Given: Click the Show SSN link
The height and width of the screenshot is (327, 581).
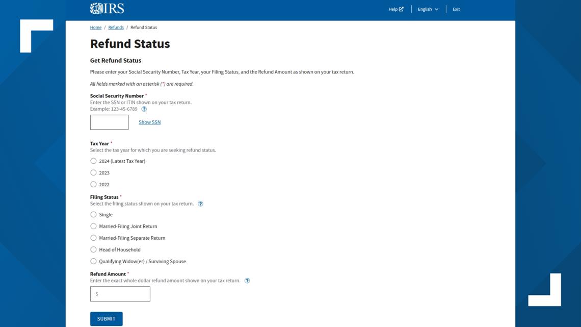Looking at the screenshot, I should (x=149, y=122).
